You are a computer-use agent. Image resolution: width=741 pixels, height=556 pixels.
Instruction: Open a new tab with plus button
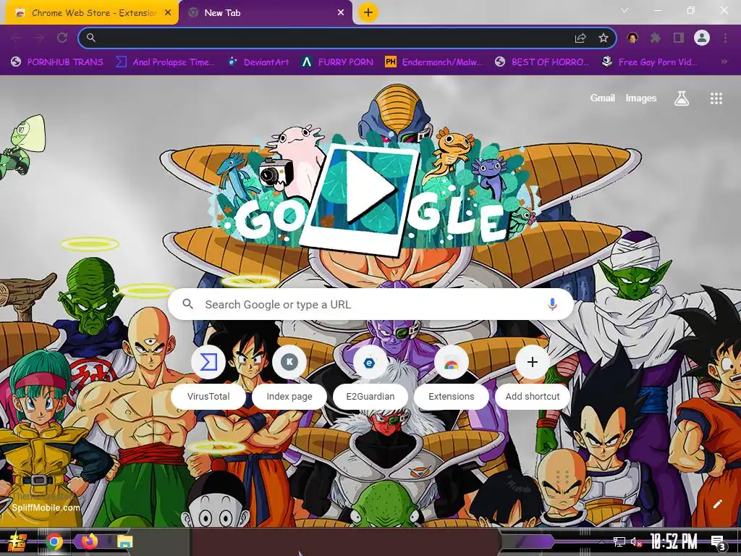(368, 12)
